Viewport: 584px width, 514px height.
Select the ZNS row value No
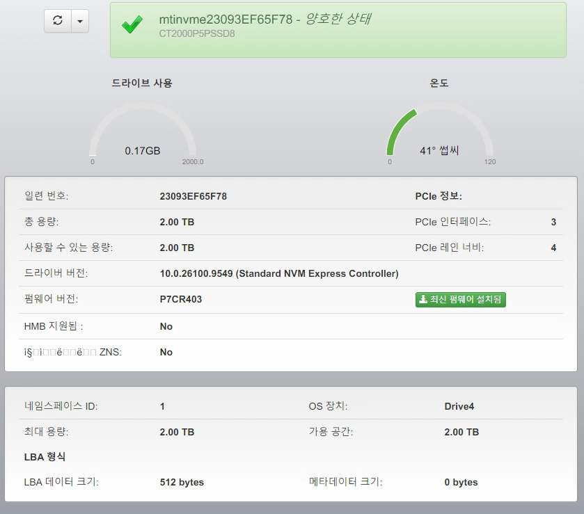tap(166, 352)
